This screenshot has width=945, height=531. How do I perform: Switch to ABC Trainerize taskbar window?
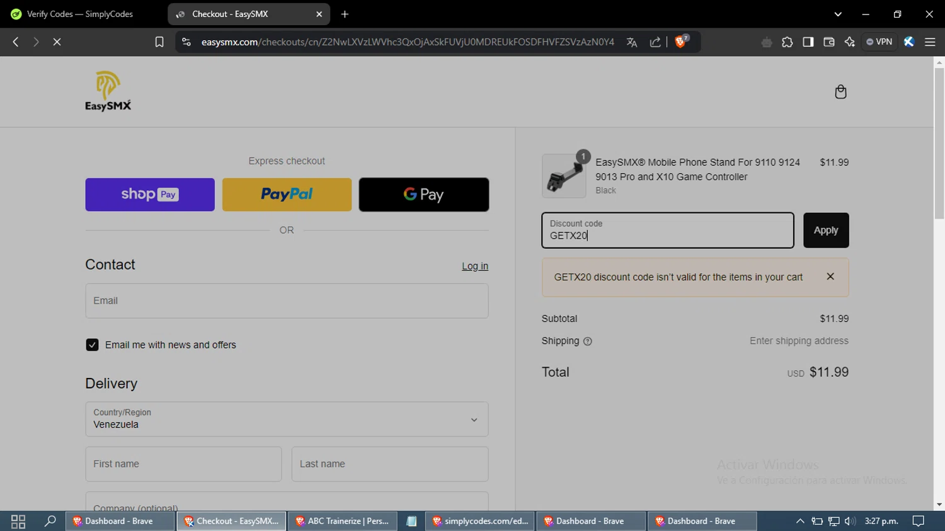point(343,522)
